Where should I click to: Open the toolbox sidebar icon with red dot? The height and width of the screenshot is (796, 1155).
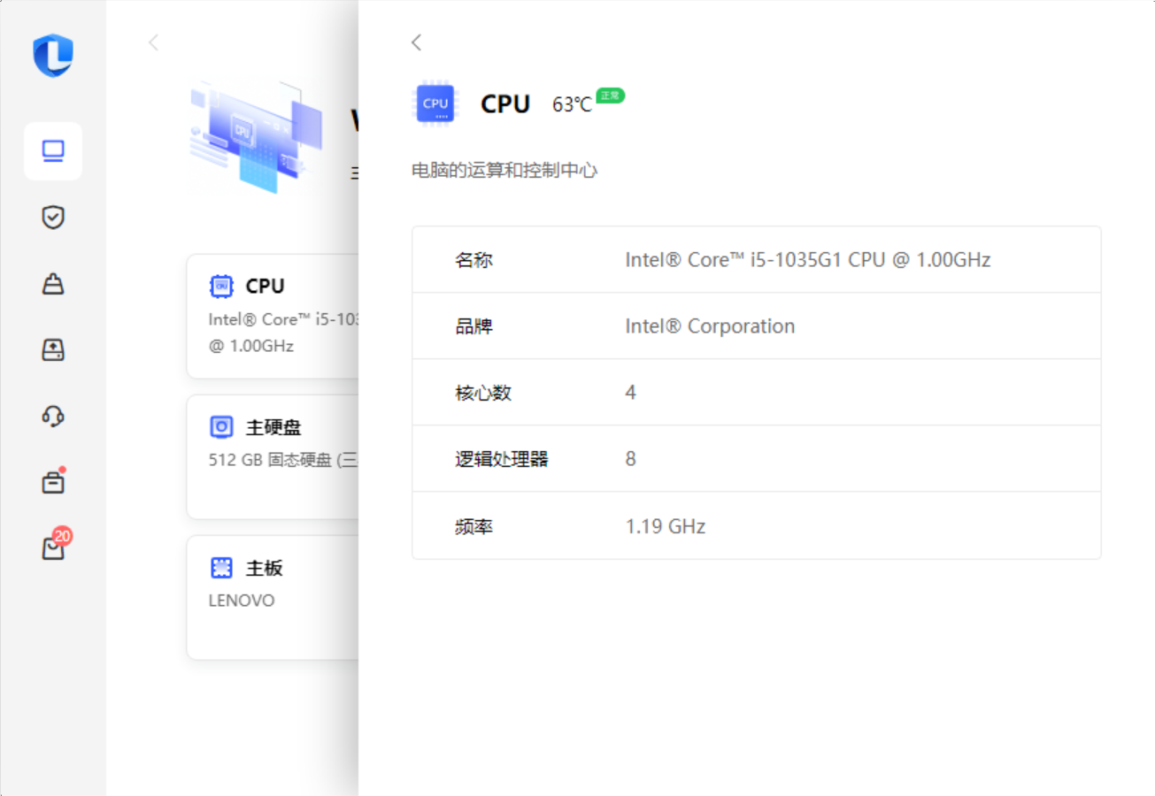pyautogui.click(x=53, y=482)
